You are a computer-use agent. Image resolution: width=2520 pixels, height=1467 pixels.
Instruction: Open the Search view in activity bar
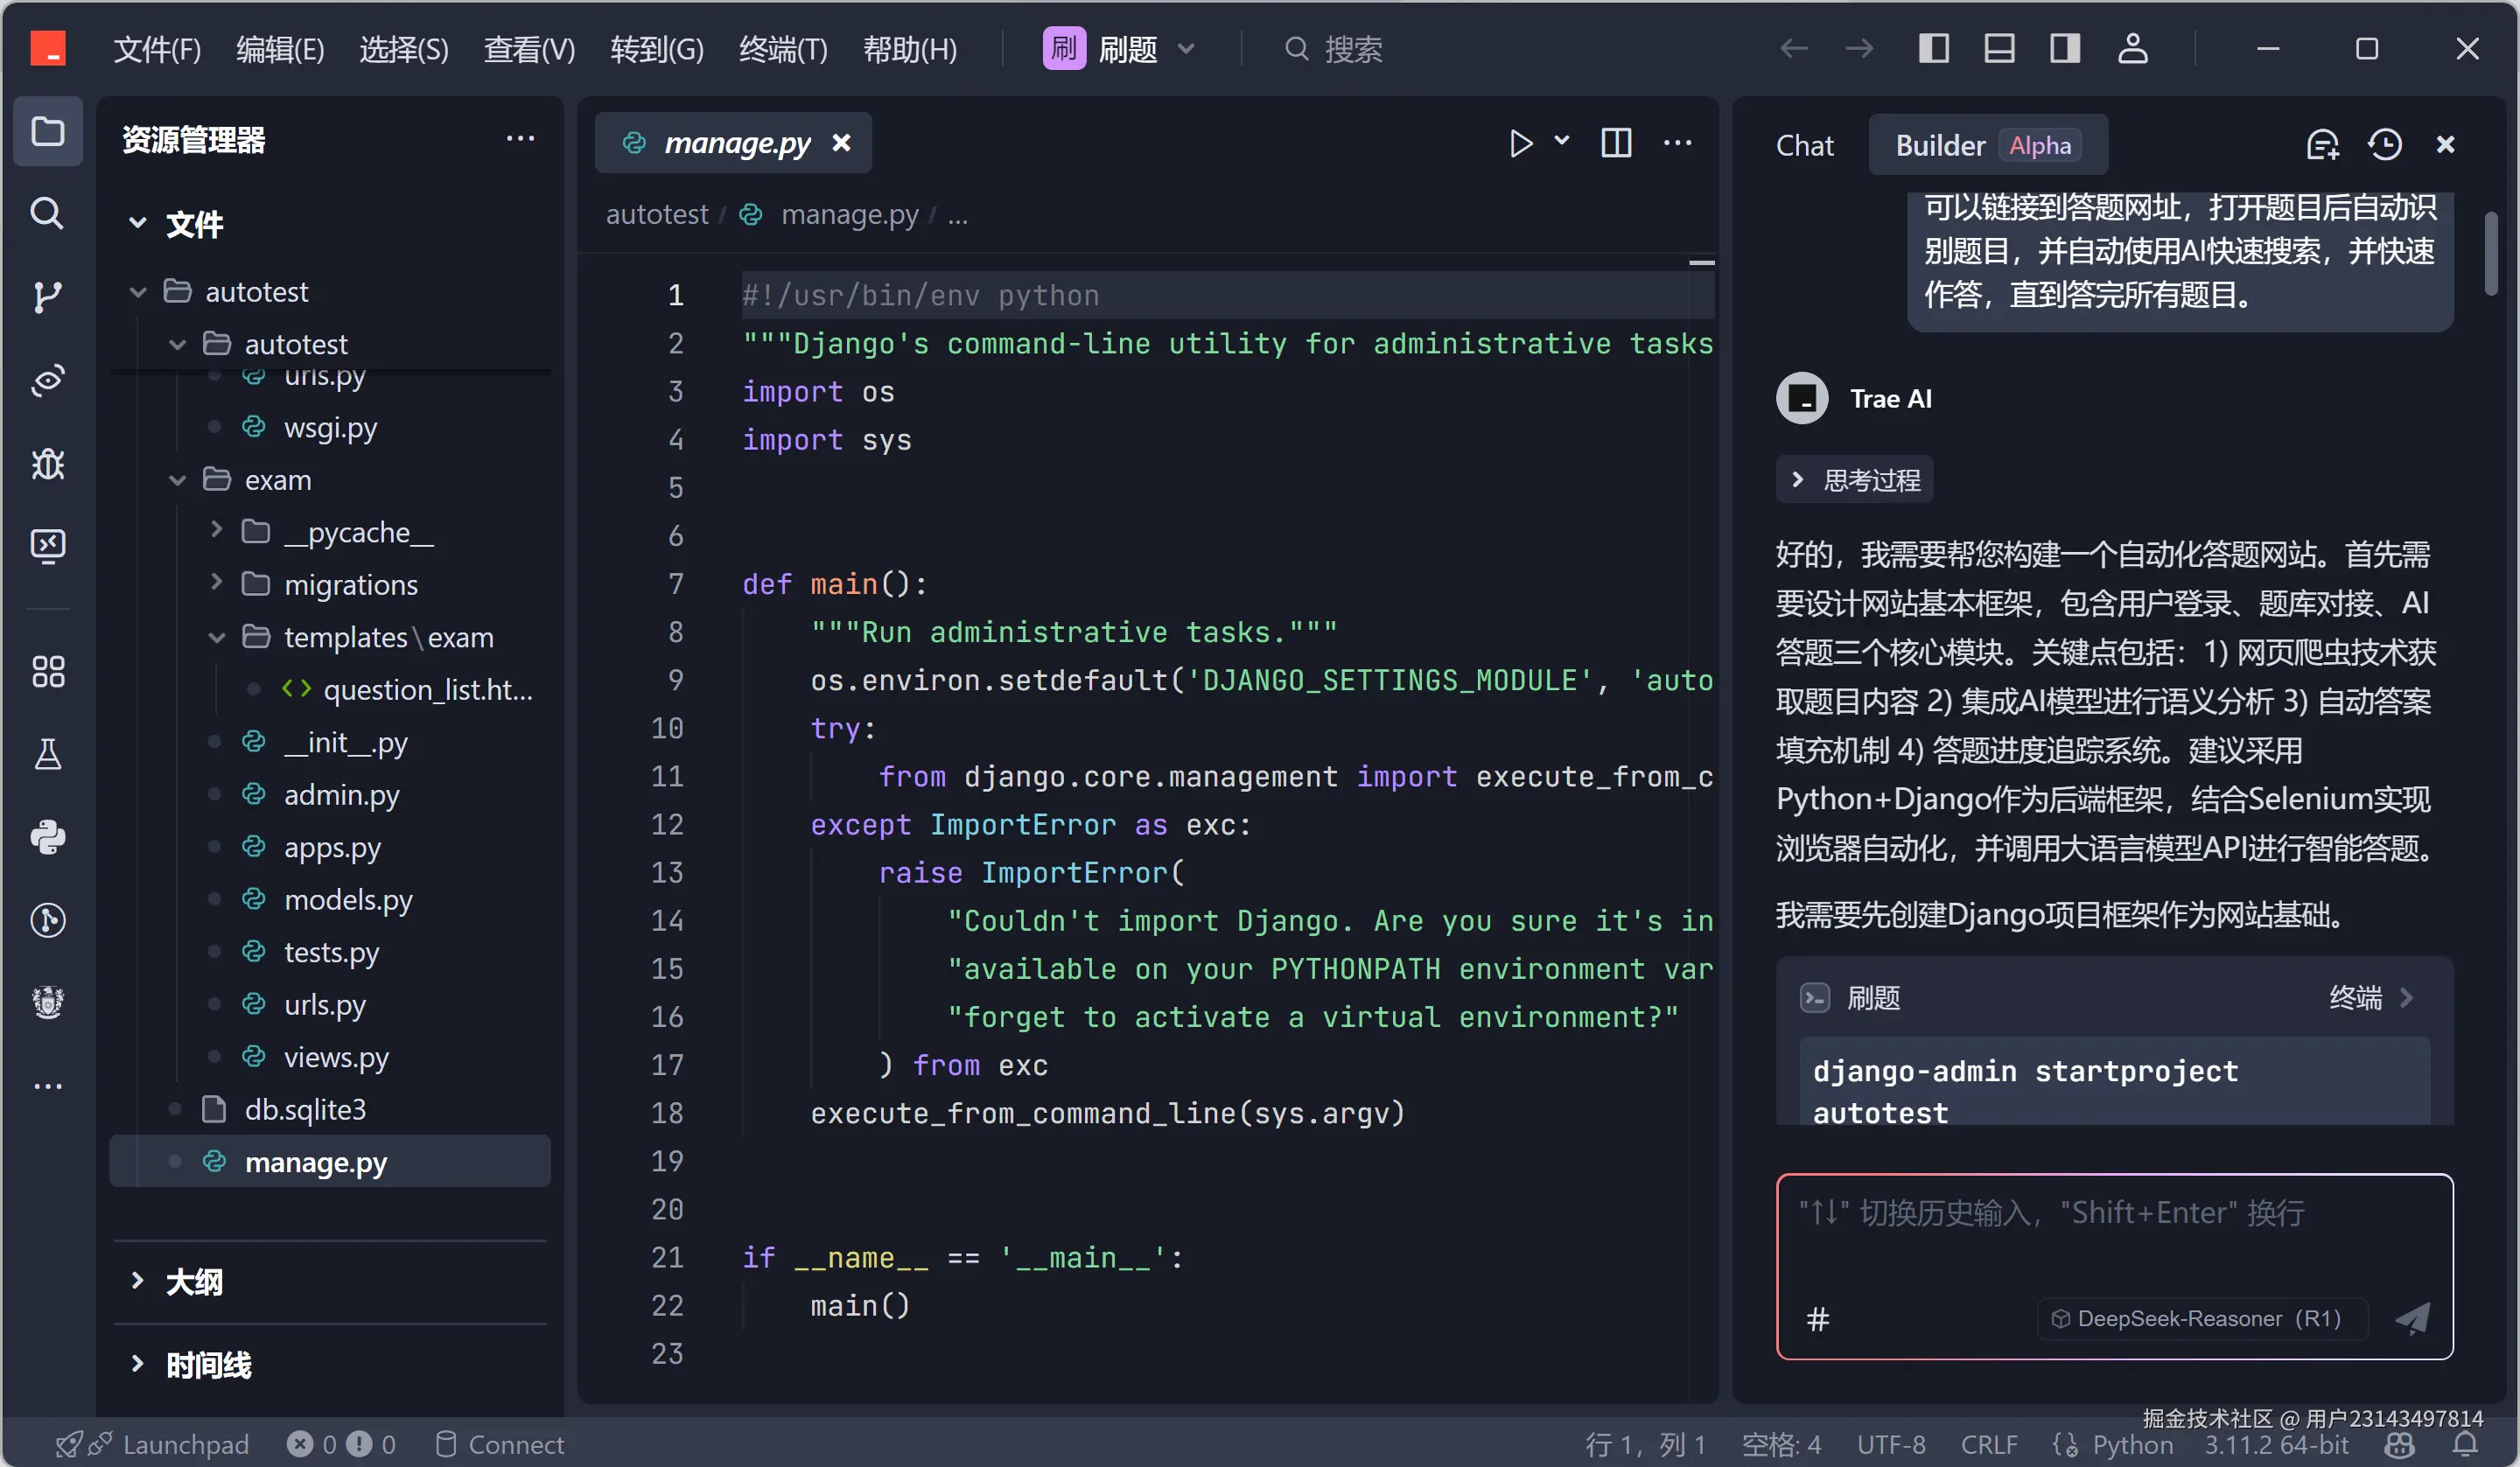pyautogui.click(x=47, y=213)
